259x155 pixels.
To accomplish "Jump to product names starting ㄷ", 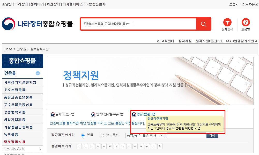I will coord(92,146).
